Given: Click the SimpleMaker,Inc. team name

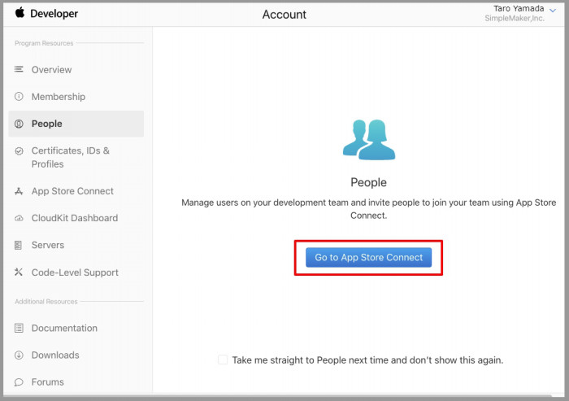Looking at the screenshot, I should click(x=515, y=19).
